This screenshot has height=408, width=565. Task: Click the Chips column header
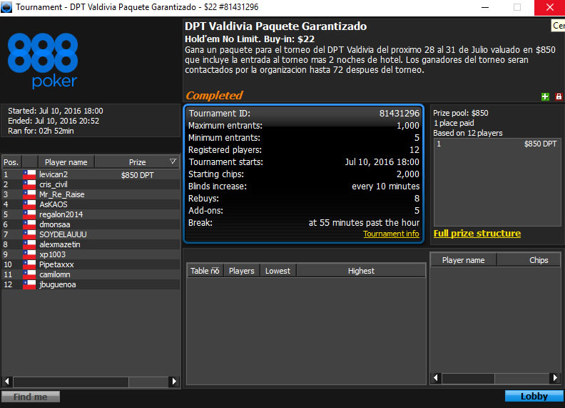click(x=539, y=260)
